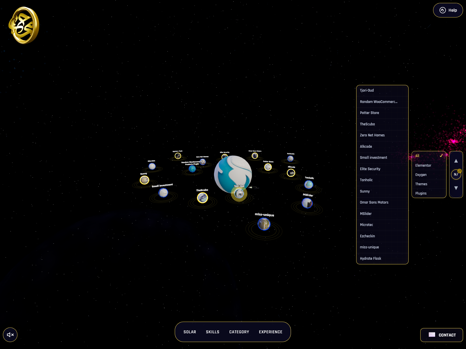Click the small spaceship beside Tjori-Oud

pyautogui.click(x=254, y=188)
